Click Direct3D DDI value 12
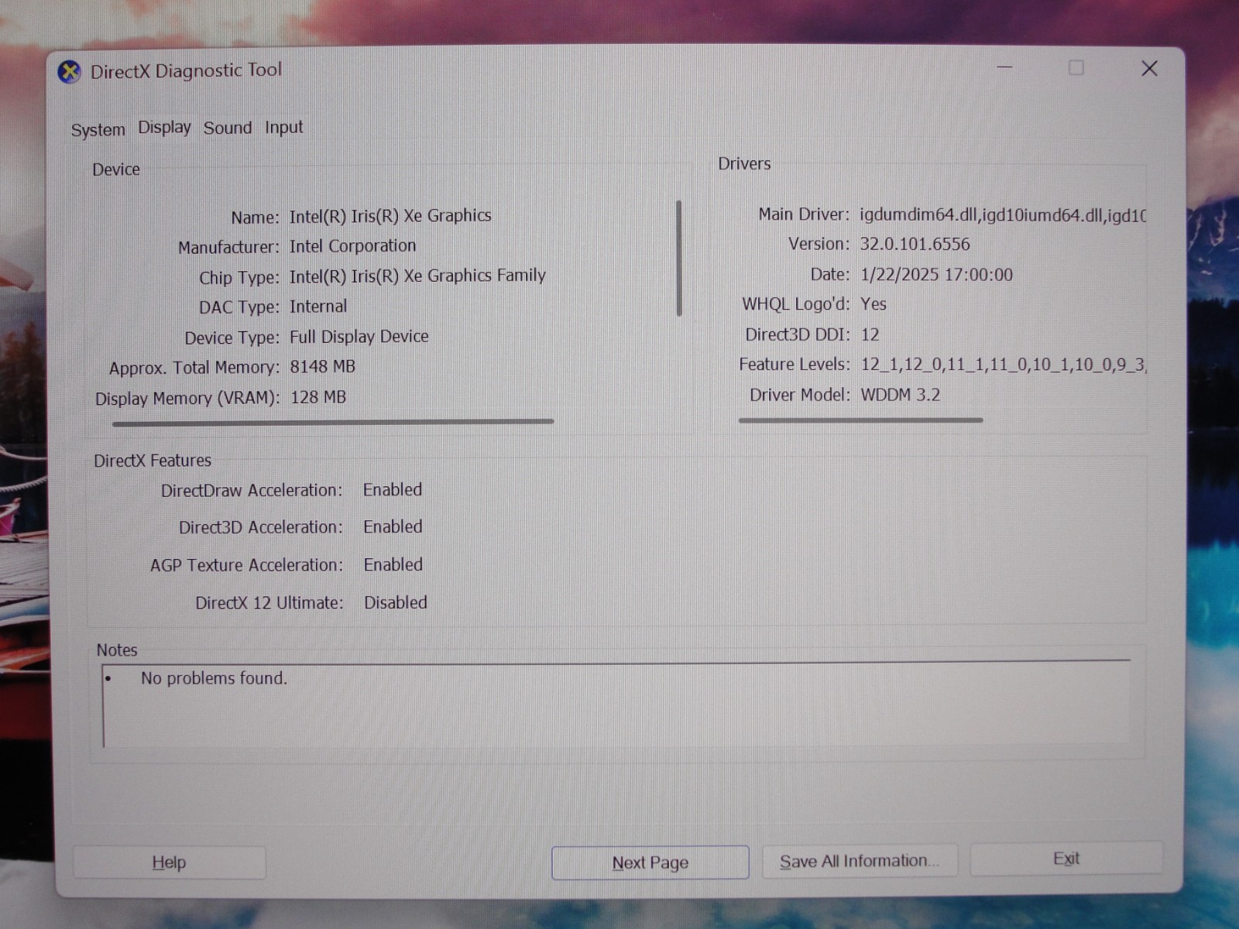 870,334
